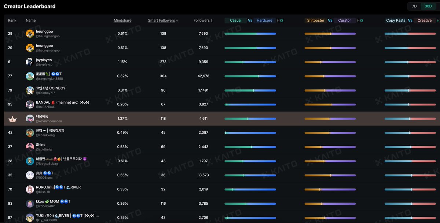
Task: Click the Mindshare column header
Action: (122, 21)
